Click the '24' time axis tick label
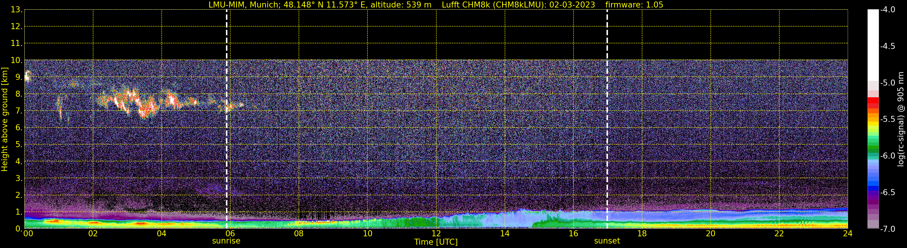907x248 pixels. (x=847, y=234)
